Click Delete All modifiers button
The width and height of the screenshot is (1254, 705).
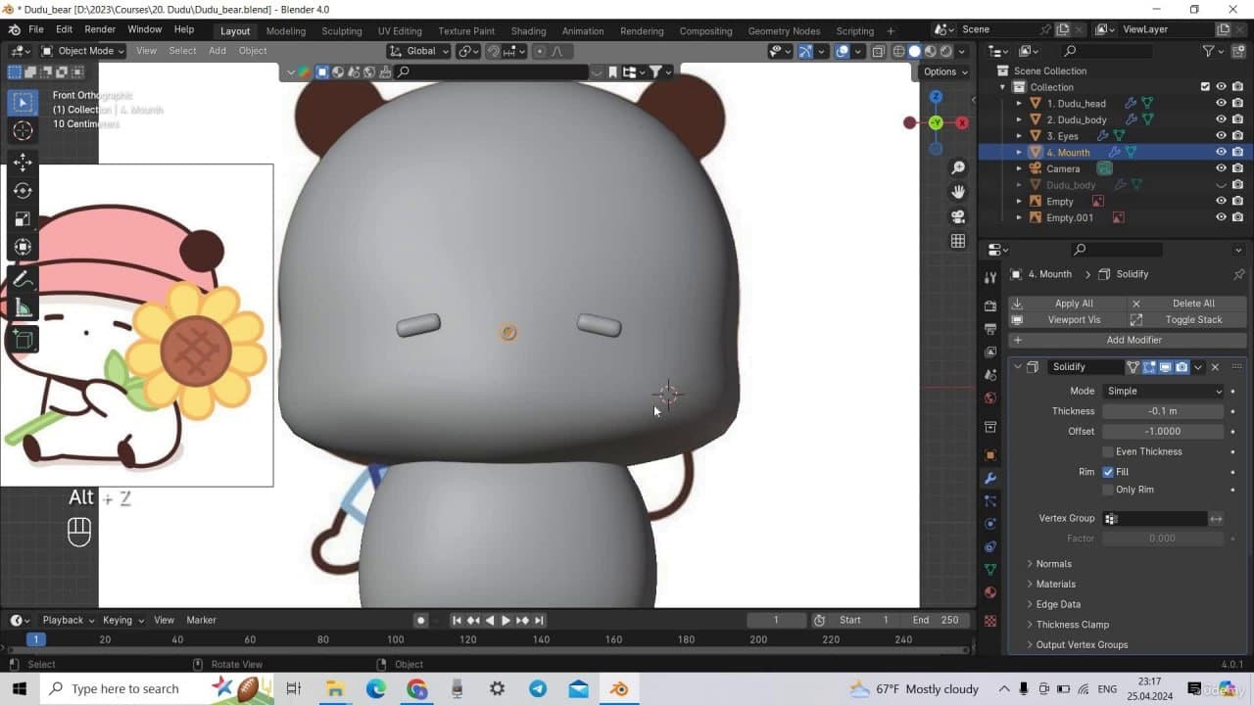(1187, 304)
